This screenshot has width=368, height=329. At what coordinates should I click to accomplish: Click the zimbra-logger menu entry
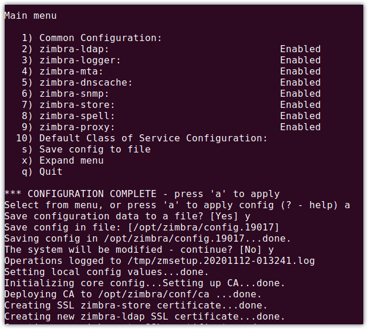71,60
